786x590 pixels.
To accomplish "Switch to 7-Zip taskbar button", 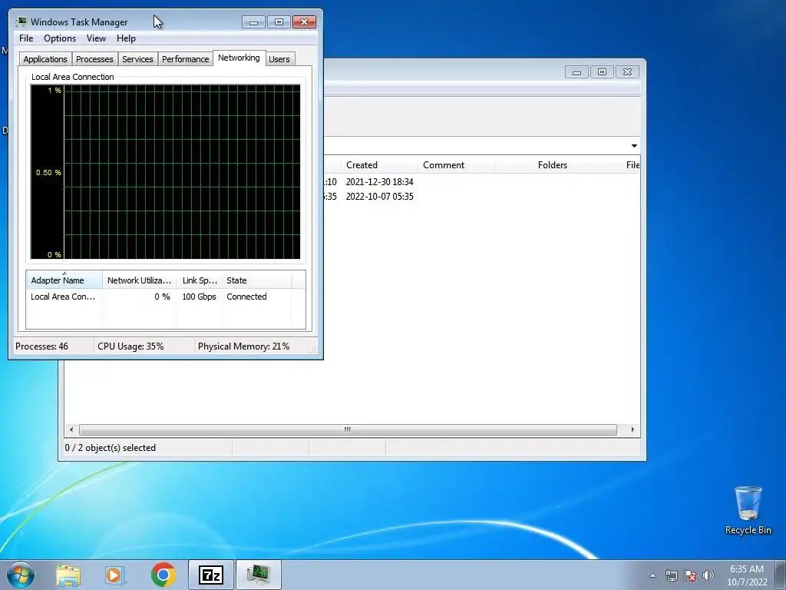I will coord(211,575).
